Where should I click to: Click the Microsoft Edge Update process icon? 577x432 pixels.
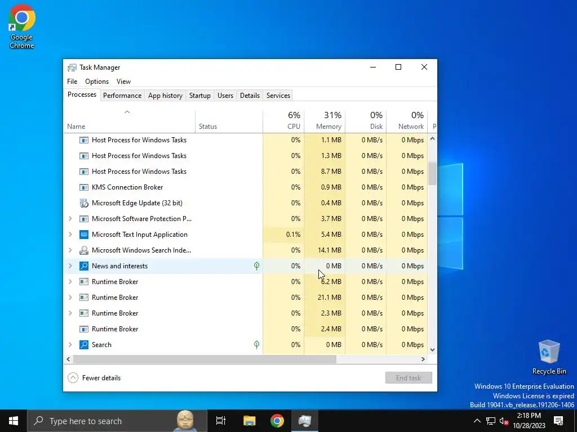84,203
